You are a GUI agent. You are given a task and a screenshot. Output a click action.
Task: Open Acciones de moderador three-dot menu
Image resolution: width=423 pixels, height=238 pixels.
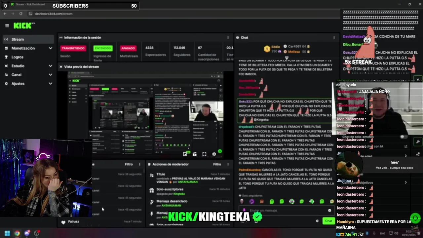click(228, 164)
